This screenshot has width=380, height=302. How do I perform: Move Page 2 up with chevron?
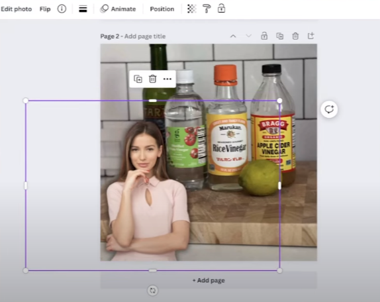[x=233, y=36]
